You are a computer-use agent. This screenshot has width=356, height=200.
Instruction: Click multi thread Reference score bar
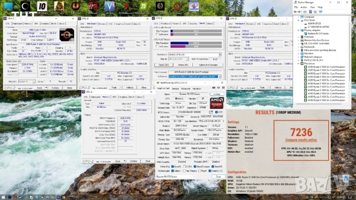coord(196,46)
